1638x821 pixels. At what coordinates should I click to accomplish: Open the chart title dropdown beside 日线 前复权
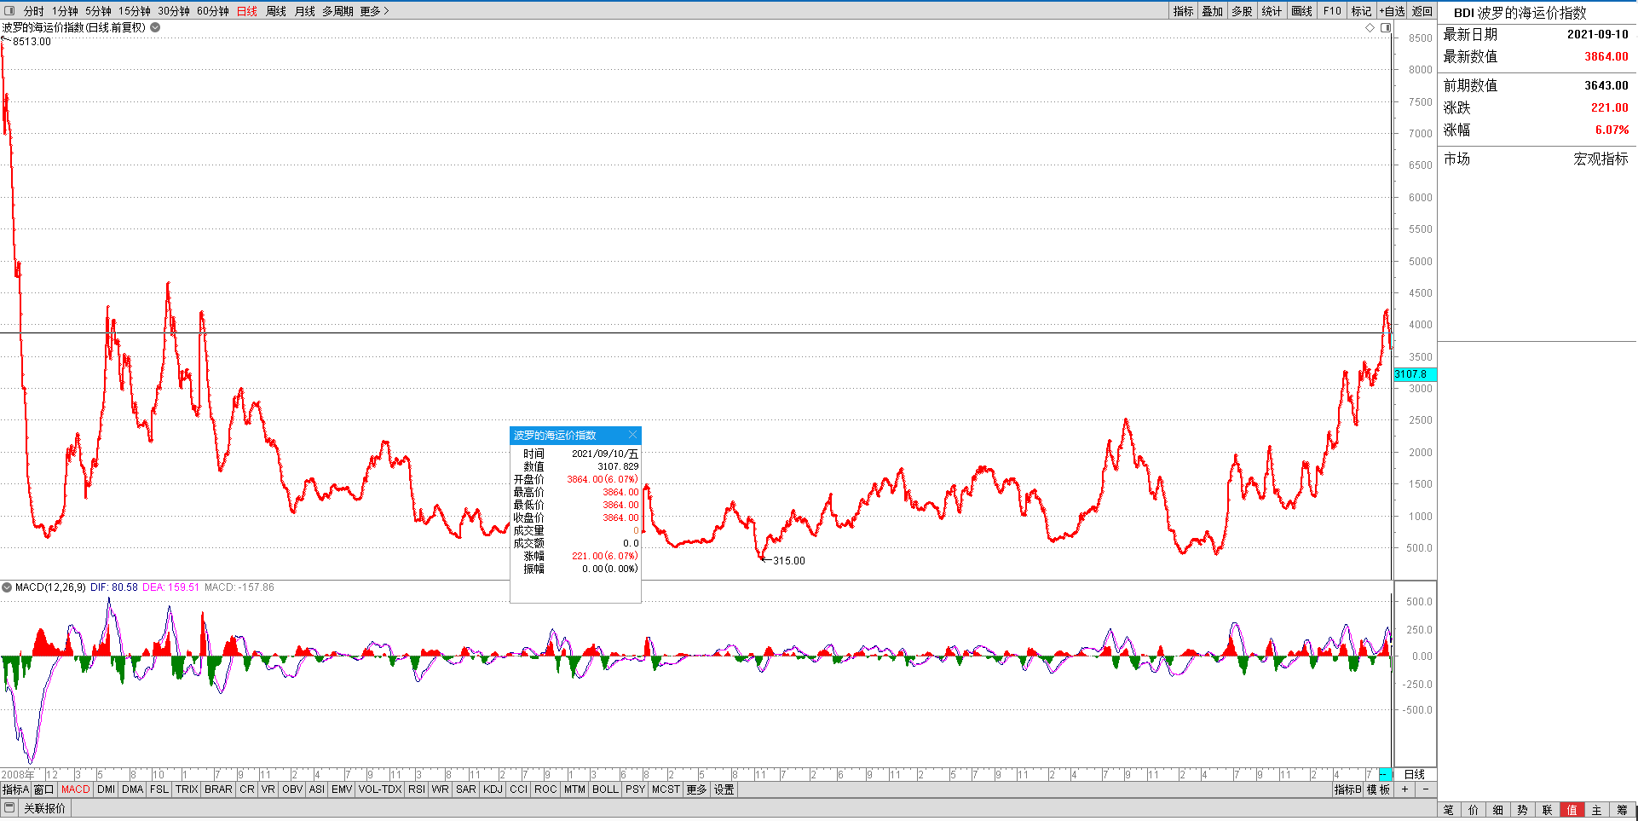pyautogui.click(x=155, y=27)
